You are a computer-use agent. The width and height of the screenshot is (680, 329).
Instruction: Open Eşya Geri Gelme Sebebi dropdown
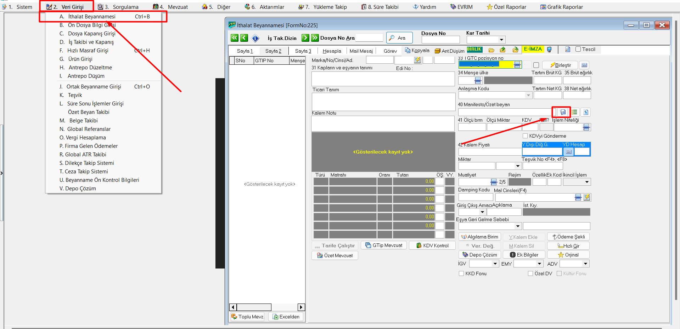(518, 226)
